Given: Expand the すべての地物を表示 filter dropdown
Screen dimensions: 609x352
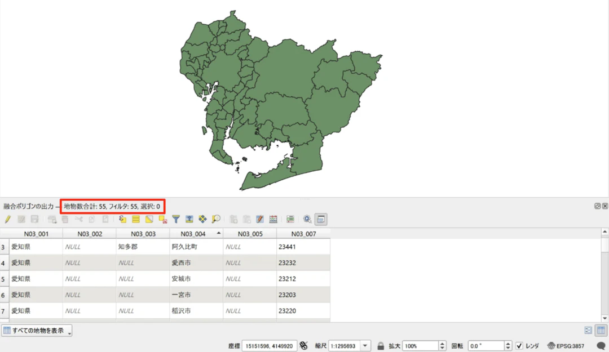Looking at the screenshot, I should coord(69,331).
